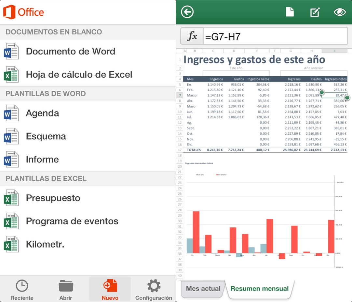Image resolution: width=352 pixels, height=302 pixels.
Task: Choose the Presupuesto Excel template
Action: [88, 198]
